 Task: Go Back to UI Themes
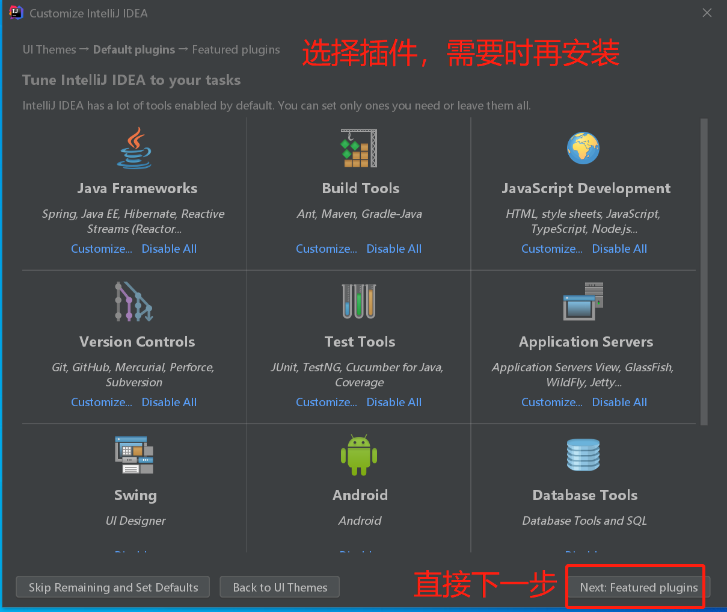tap(280, 587)
